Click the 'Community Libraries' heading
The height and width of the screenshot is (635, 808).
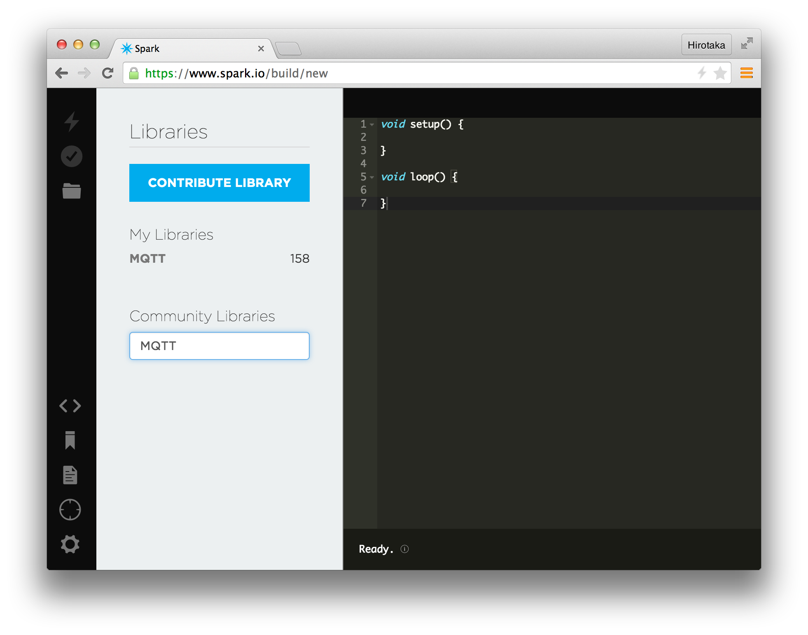[202, 316]
